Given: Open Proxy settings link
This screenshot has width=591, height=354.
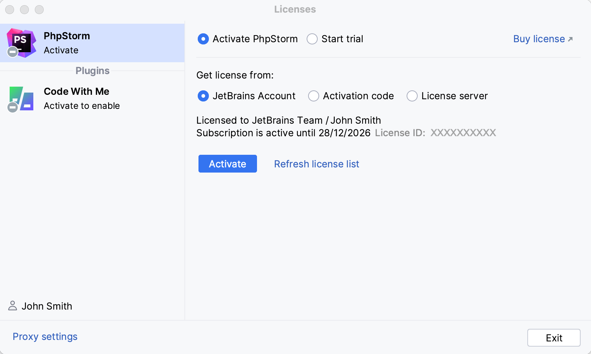Looking at the screenshot, I should point(45,337).
